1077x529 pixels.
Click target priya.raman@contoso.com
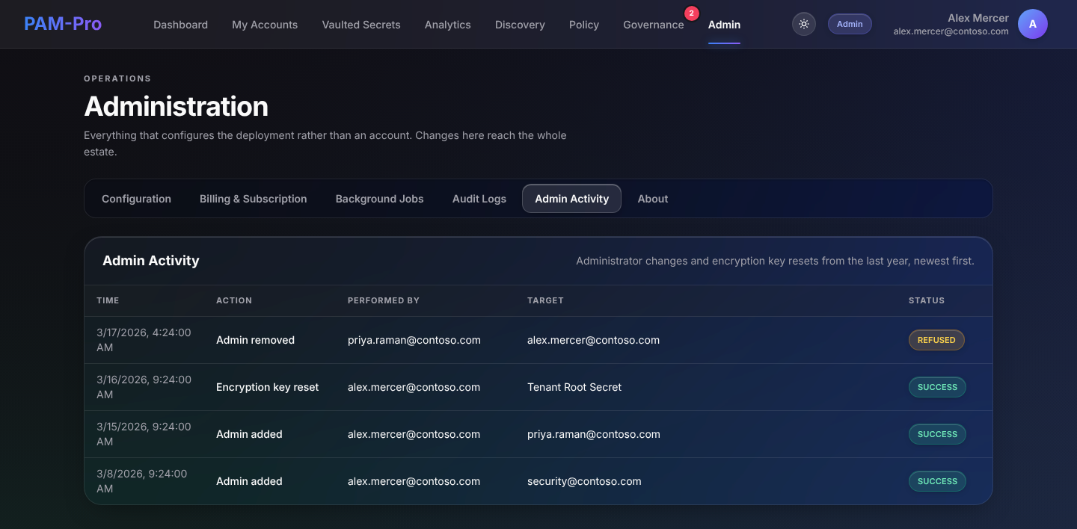594,434
